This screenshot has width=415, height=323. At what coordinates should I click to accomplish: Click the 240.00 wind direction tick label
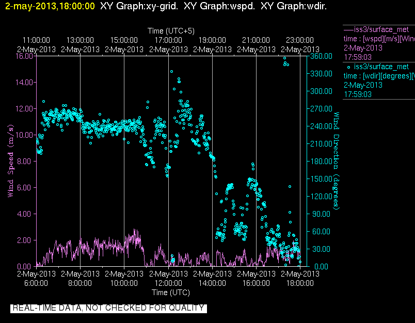pyautogui.click(x=321, y=126)
